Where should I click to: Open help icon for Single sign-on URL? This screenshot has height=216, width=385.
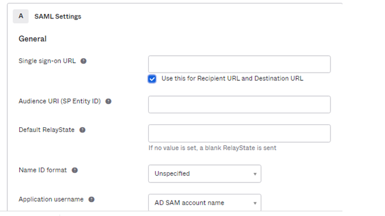pyautogui.click(x=83, y=61)
